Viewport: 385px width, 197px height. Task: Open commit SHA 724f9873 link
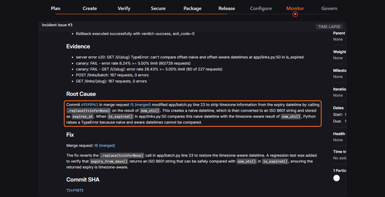tap(75, 190)
